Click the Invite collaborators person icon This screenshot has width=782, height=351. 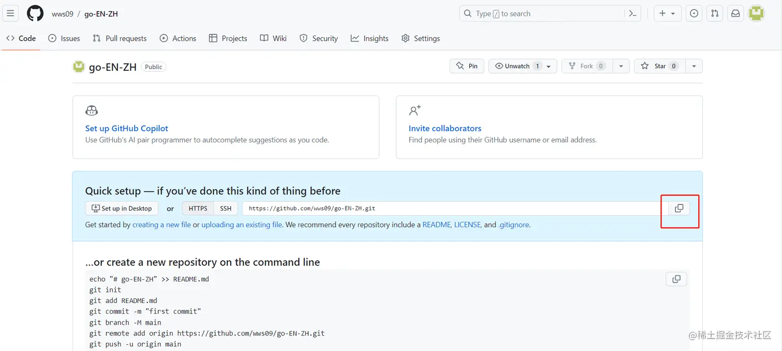pos(415,110)
